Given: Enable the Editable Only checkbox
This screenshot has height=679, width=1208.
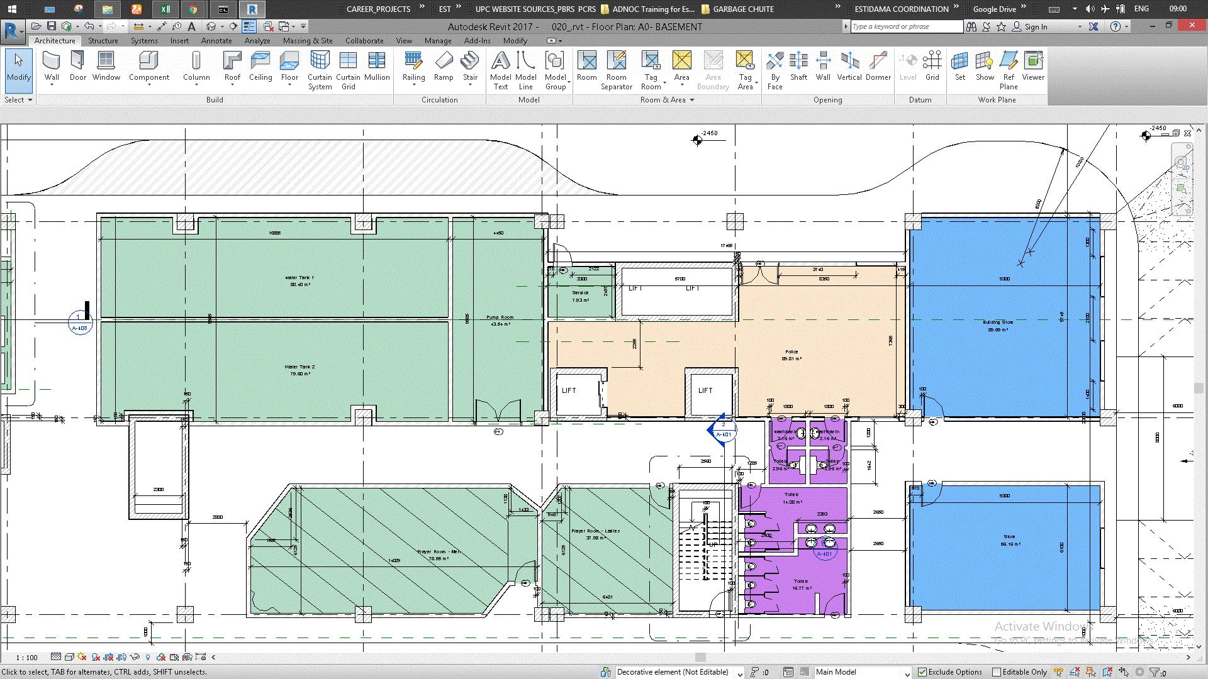Looking at the screenshot, I should click(997, 672).
